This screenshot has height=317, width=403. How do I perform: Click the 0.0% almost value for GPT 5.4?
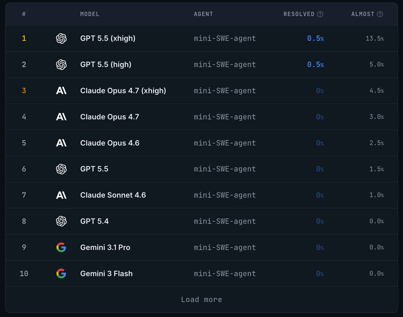377,221
